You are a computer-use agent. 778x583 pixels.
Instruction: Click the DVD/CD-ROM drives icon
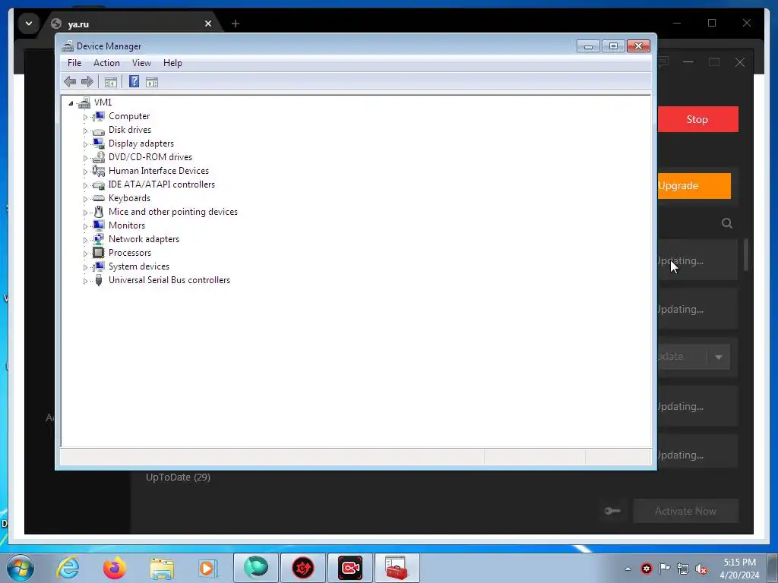tap(99, 157)
